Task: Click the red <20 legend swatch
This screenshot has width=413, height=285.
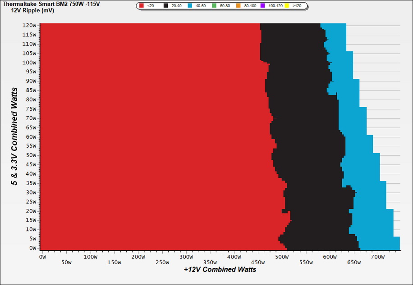Action: tap(142, 5)
